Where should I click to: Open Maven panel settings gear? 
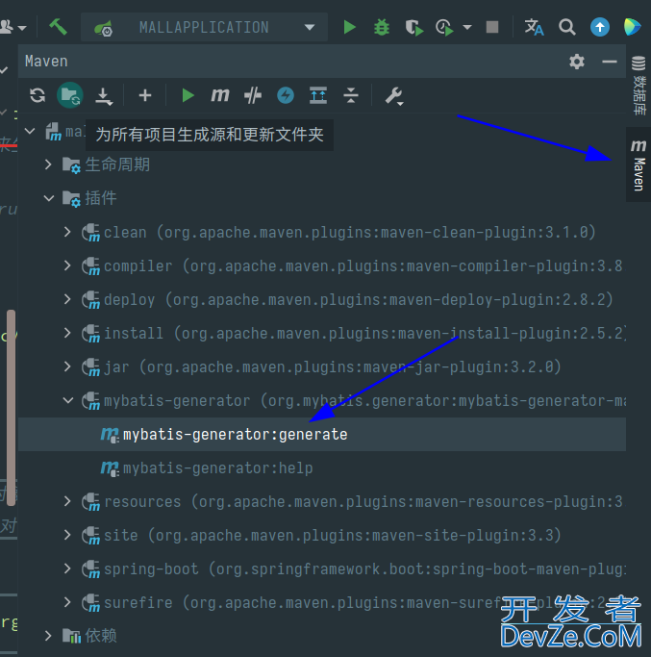point(577,62)
